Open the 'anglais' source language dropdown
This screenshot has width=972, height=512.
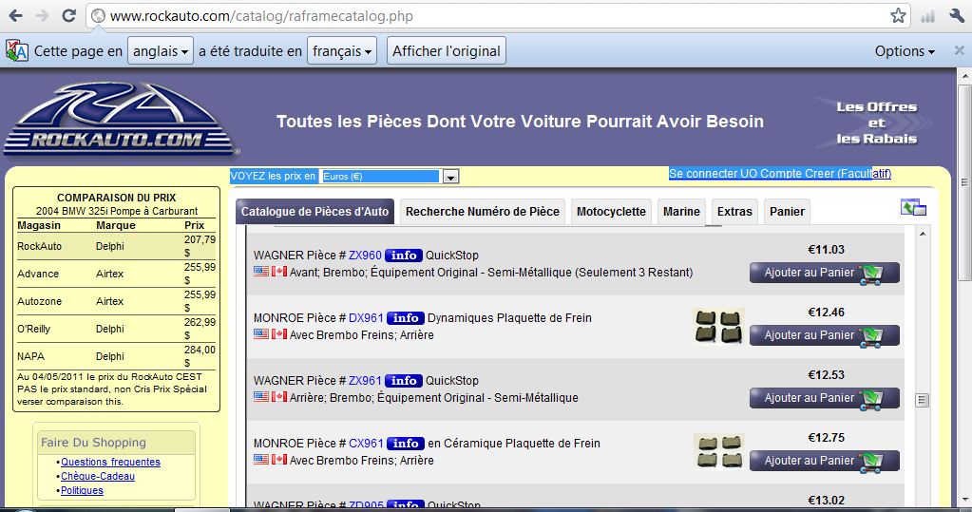click(x=161, y=51)
